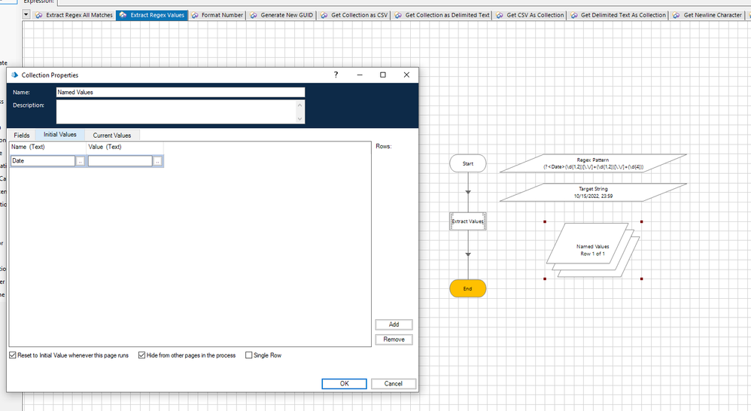
Task: Click in the collection Name input field
Action: coord(181,93)
